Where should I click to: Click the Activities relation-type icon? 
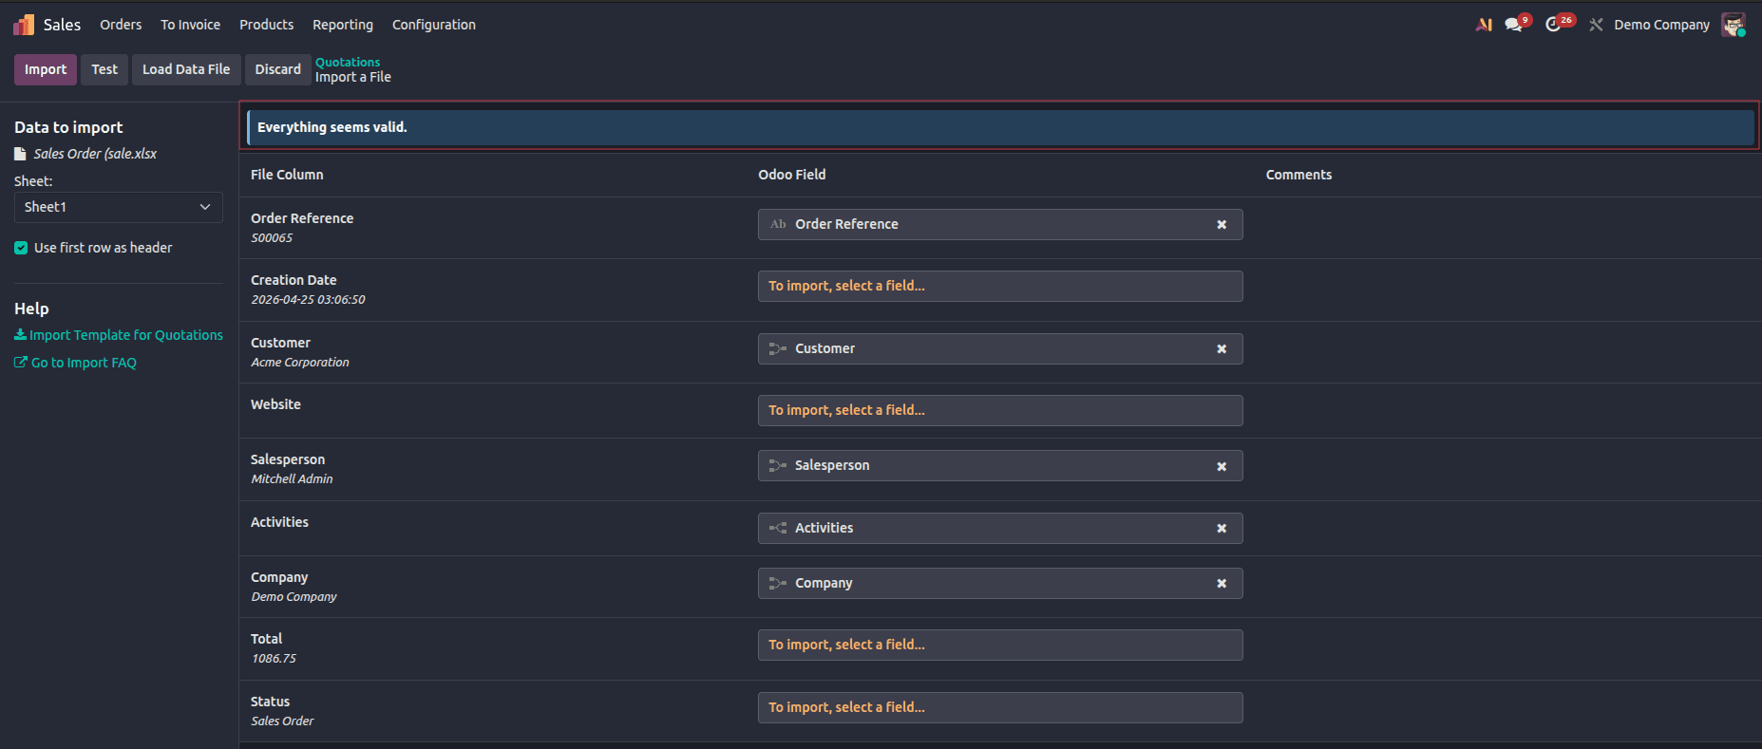778,528
